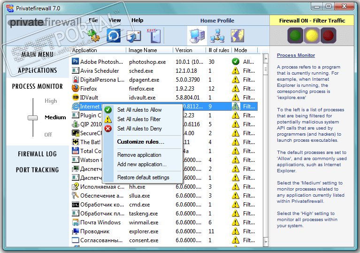Select the Remote profile world map icon
Viewport: 360px width, 253px height.
[x=237, y=36]
